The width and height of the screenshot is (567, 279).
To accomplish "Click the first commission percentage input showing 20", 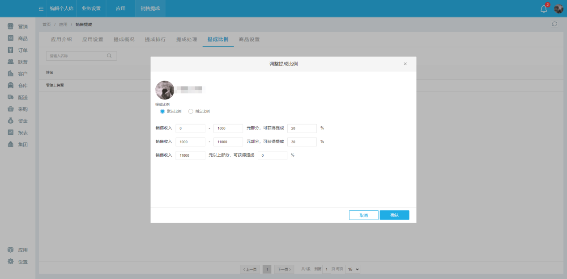I will (301, 128).
